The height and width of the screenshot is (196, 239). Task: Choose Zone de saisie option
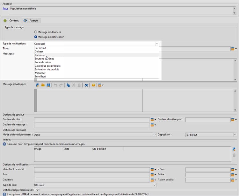(x=97, y=62)
